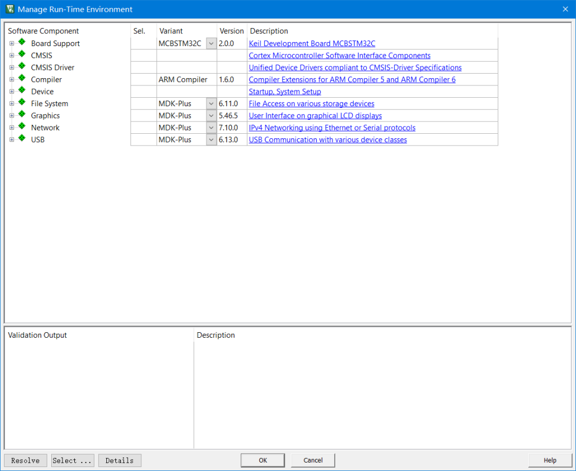
Task: Expand the Compiler tree node
Action: [x=12, y=79]
